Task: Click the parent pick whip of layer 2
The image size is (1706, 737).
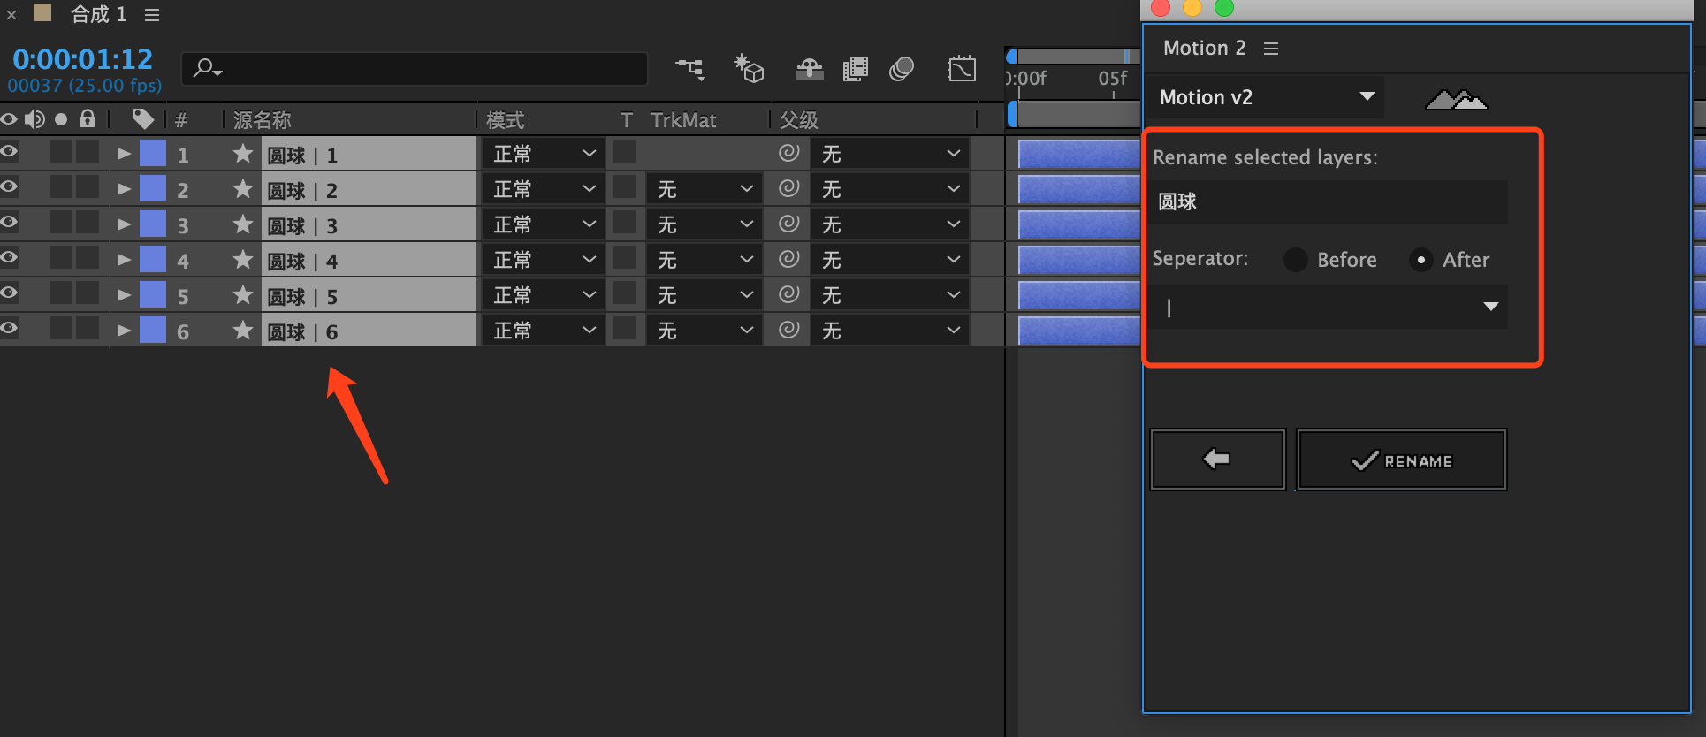Action: [789, 188]
